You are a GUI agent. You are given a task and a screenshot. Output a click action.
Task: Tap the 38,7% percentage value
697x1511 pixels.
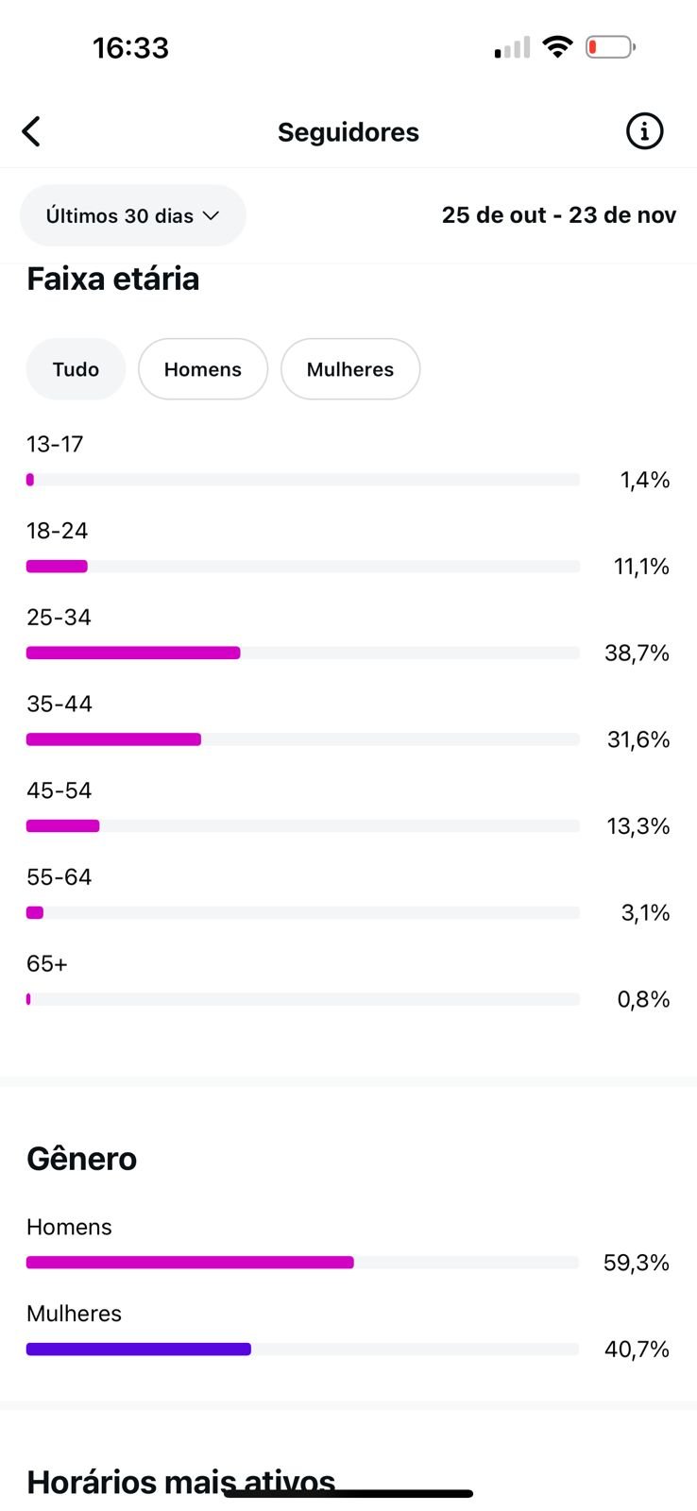pos(637,653)
